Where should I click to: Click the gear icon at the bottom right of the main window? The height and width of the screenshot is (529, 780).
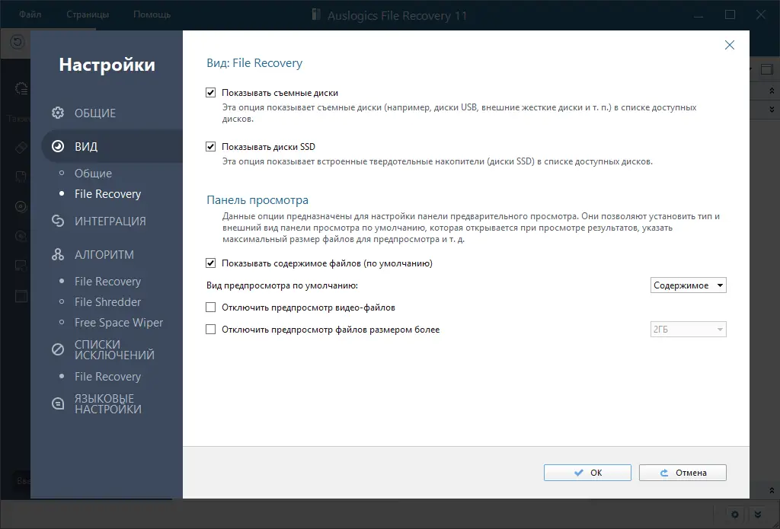735,515
